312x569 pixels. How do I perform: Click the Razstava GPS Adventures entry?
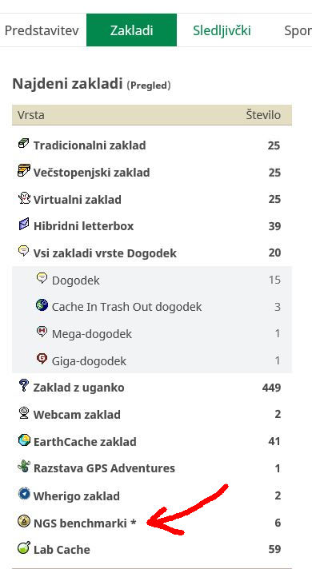point(104,468)
